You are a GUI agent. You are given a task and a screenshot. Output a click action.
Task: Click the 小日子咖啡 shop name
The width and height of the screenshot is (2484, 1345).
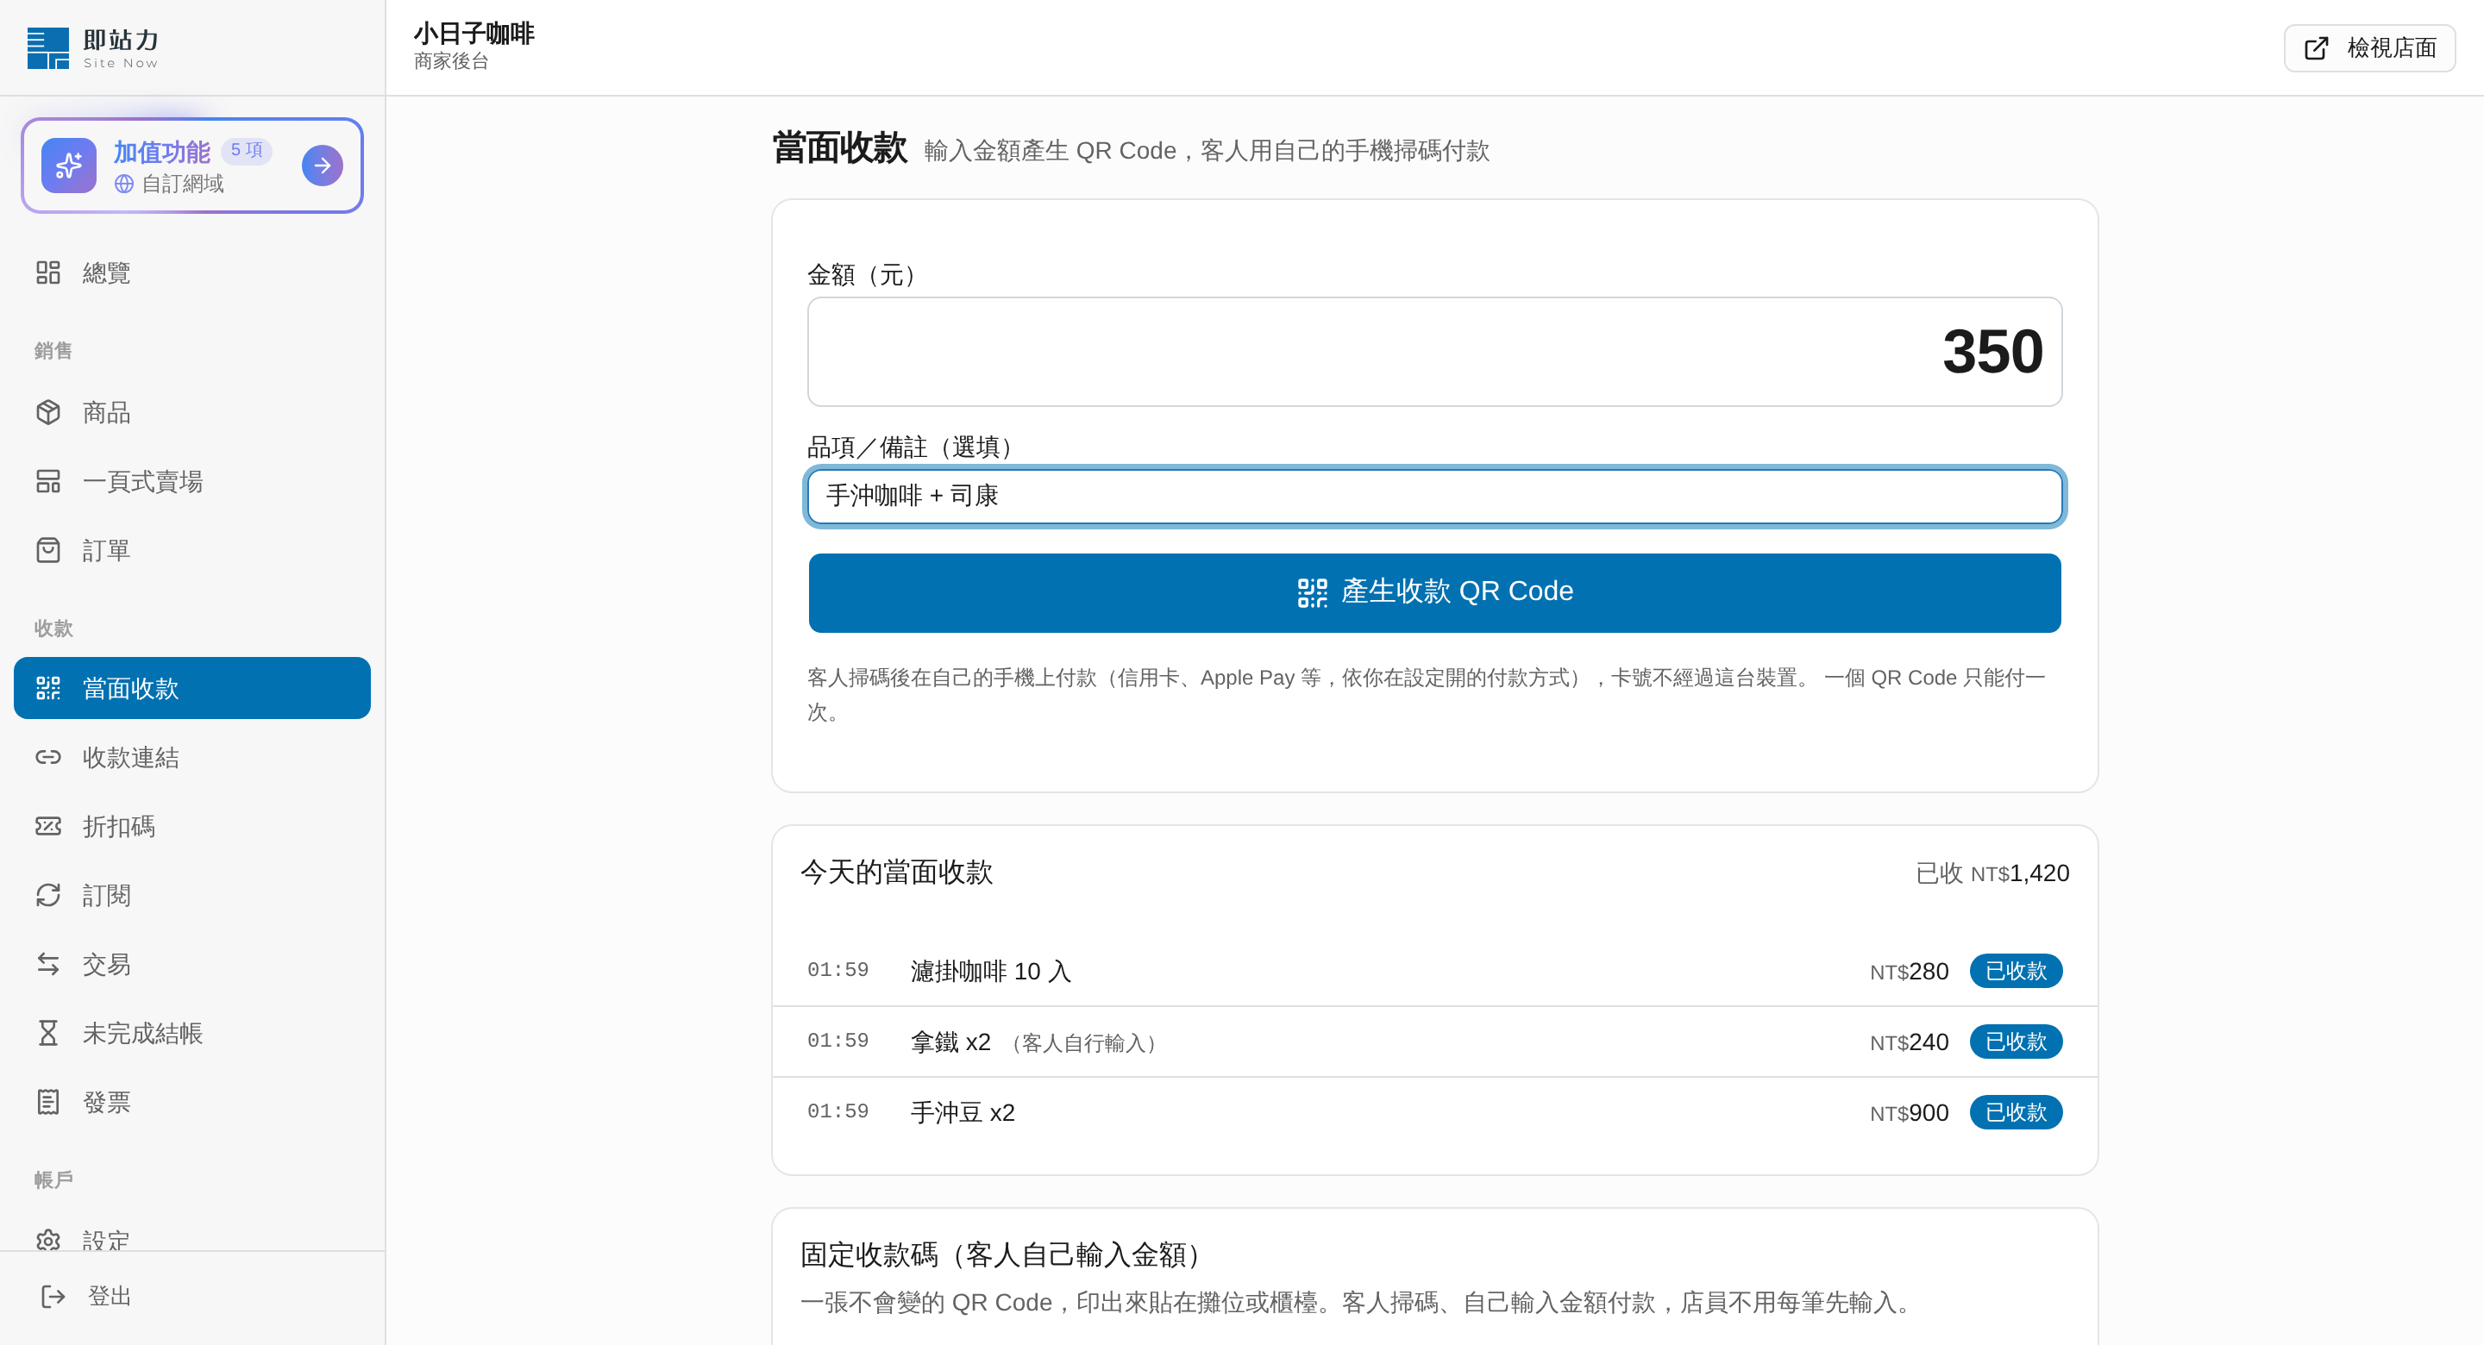pyautogui.click(x=474, y=34)
